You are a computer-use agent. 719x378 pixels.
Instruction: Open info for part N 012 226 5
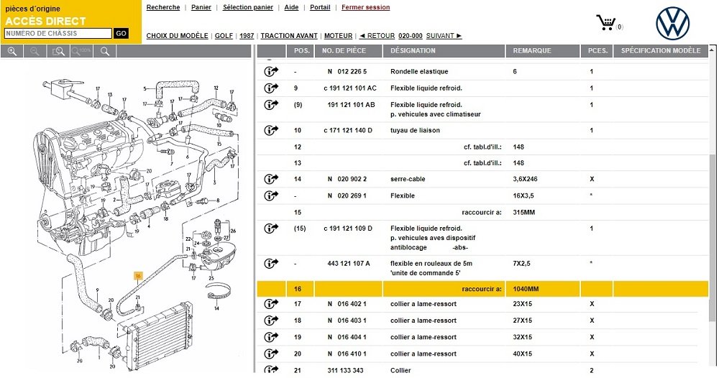tap(271, 71)
